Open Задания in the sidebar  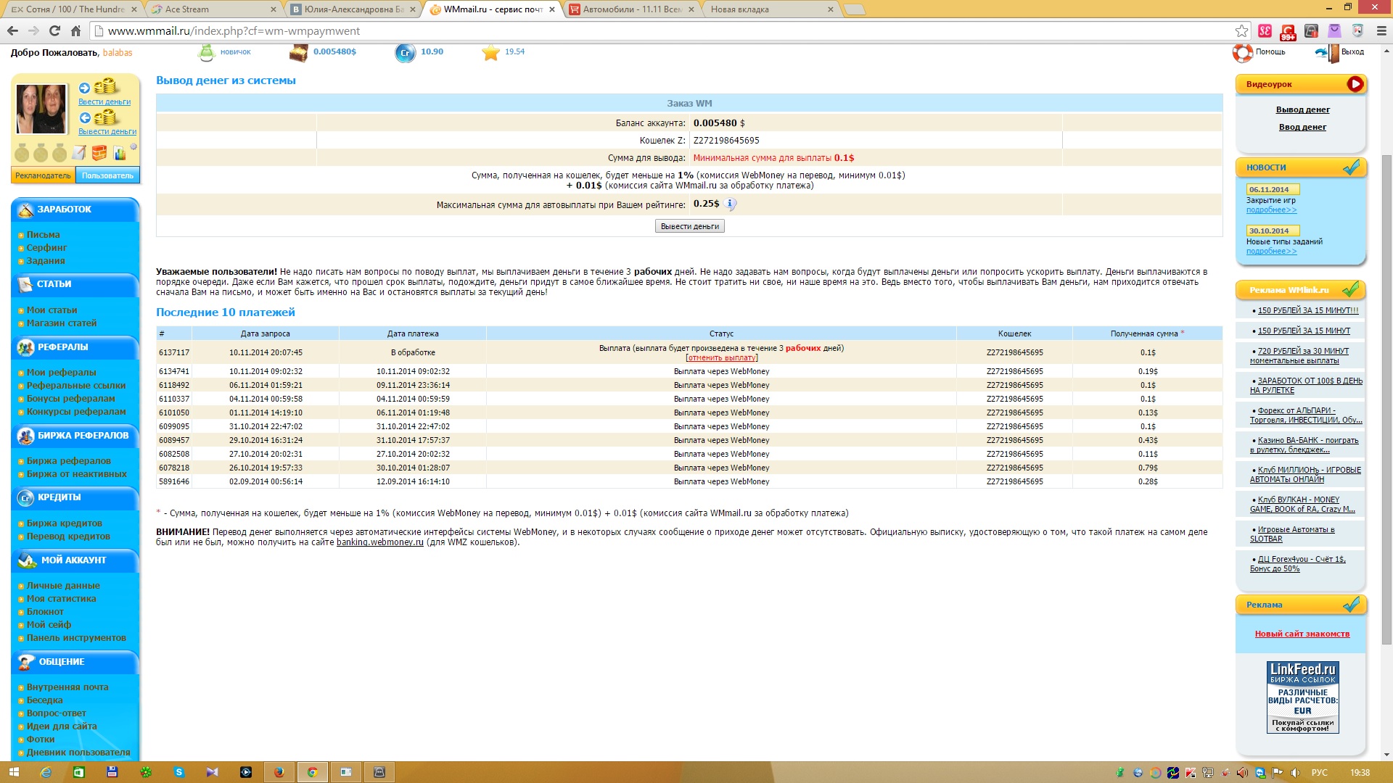pos(46,261)
